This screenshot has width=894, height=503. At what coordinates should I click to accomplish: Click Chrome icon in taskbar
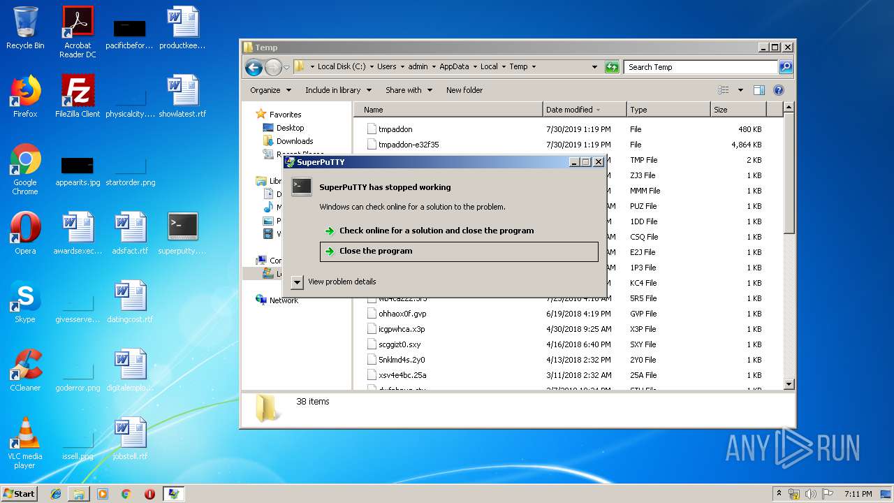tap(126, 494)
